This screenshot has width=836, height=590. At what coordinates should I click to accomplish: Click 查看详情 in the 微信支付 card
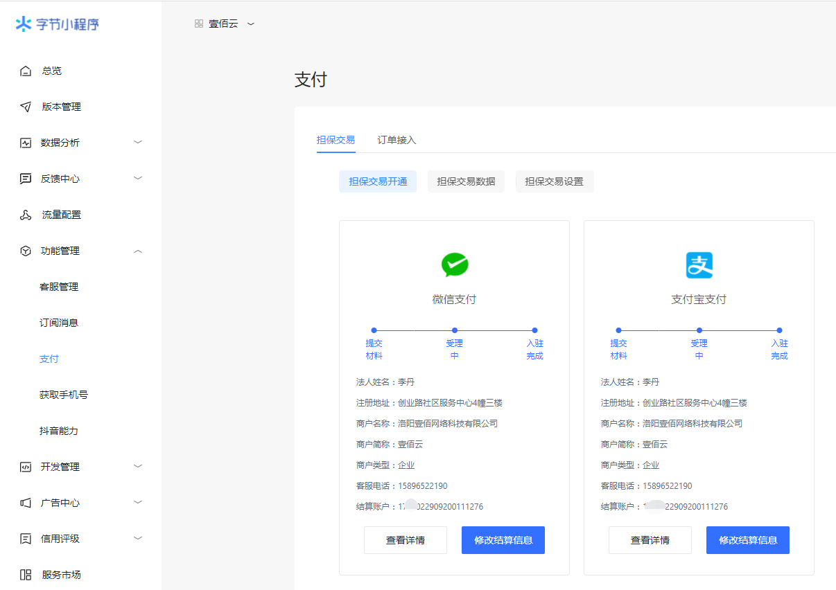[406, 540]
